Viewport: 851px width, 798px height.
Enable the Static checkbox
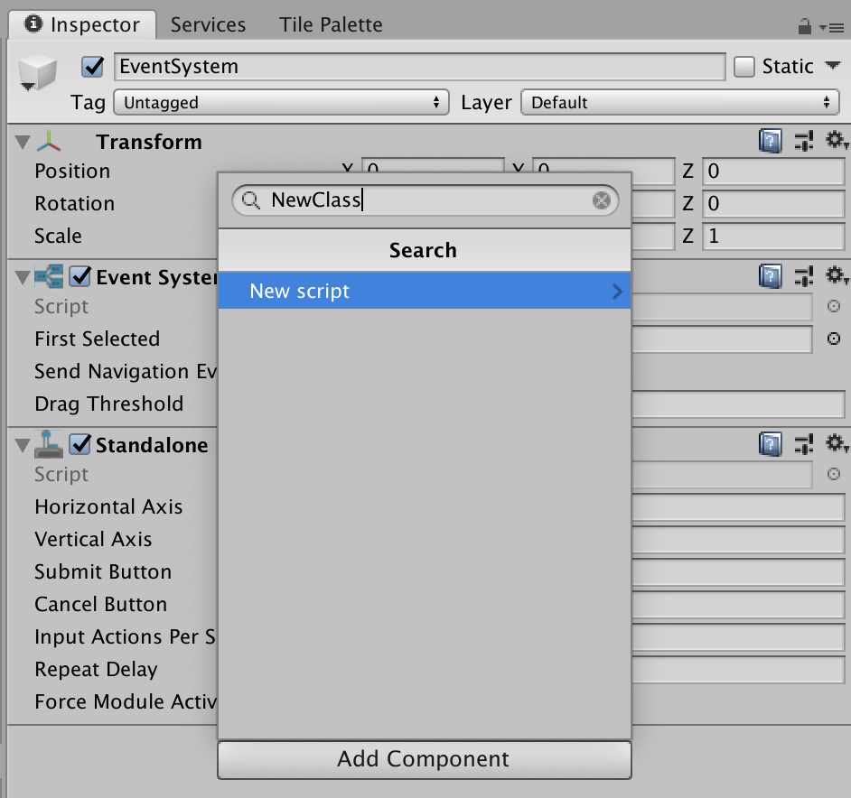tap(744, 67)
